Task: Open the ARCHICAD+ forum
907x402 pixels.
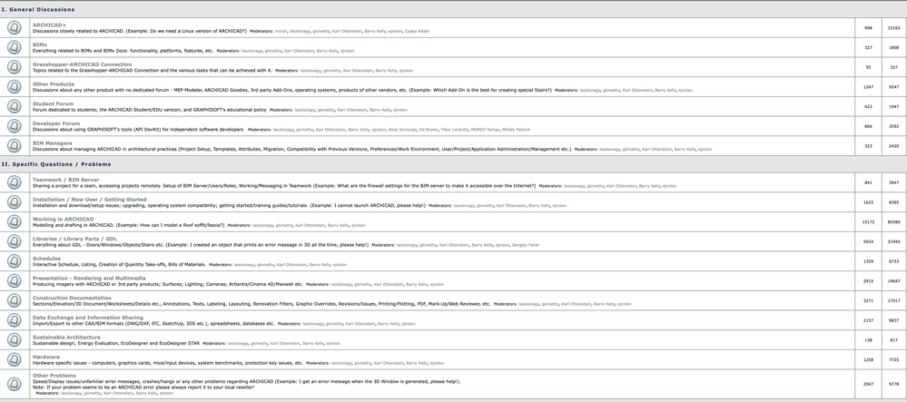Action: 49,25
